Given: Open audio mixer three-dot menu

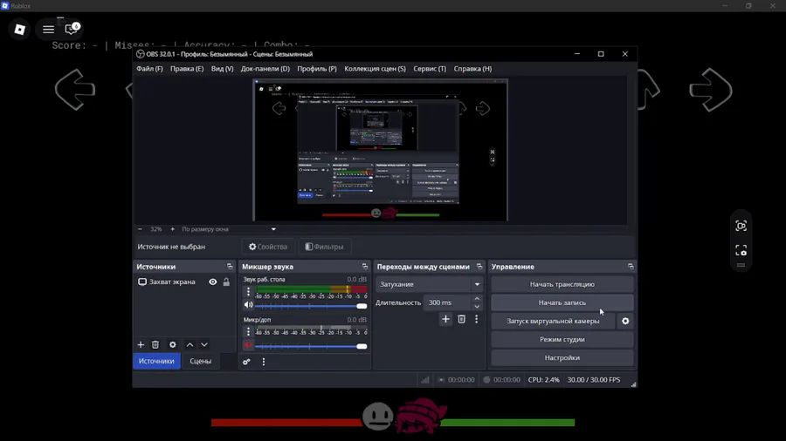Looking at the screenshot, I should [x=264, y=362].
